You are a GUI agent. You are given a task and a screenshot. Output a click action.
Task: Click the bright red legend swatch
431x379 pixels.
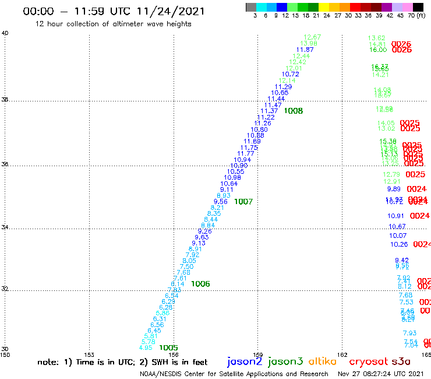pos(355,7)
